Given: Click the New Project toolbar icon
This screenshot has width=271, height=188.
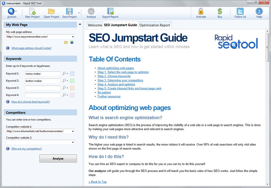Looking at the screenshot, I should tap(32, 11).
